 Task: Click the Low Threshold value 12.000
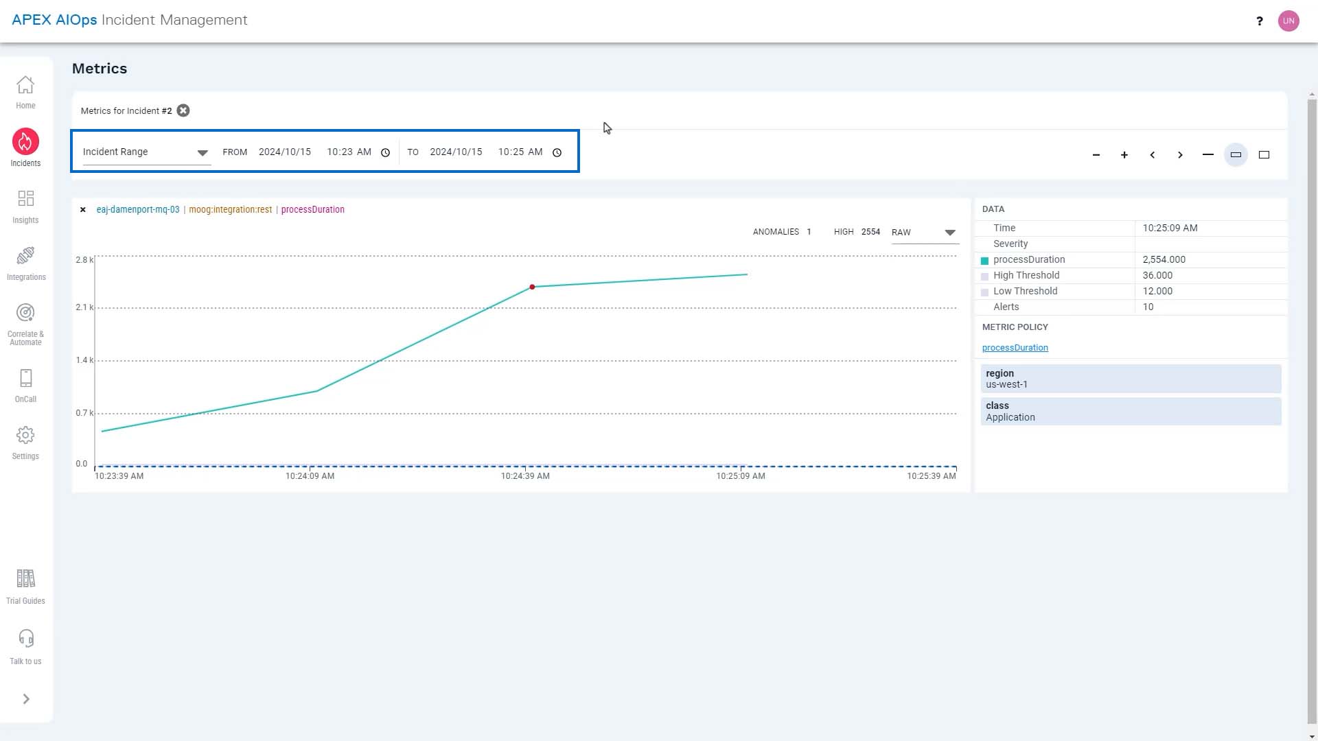(1157, 291)
